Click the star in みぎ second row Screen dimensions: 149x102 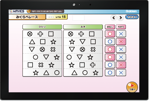72,42
